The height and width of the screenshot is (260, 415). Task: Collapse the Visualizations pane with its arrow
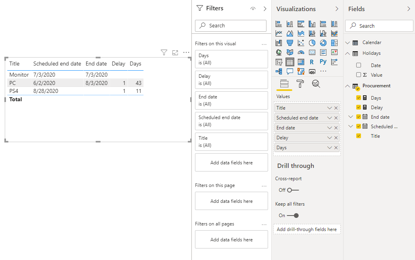pyautogui.click(x=337, y=9)
